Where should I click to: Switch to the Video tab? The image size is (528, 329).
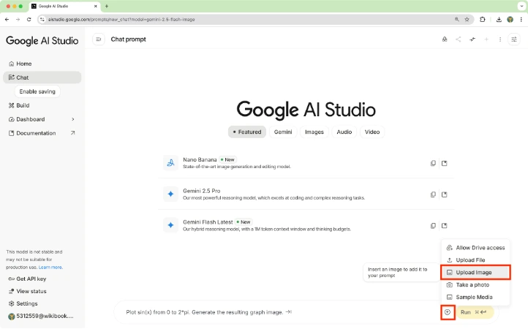click(x=372, y=132)
